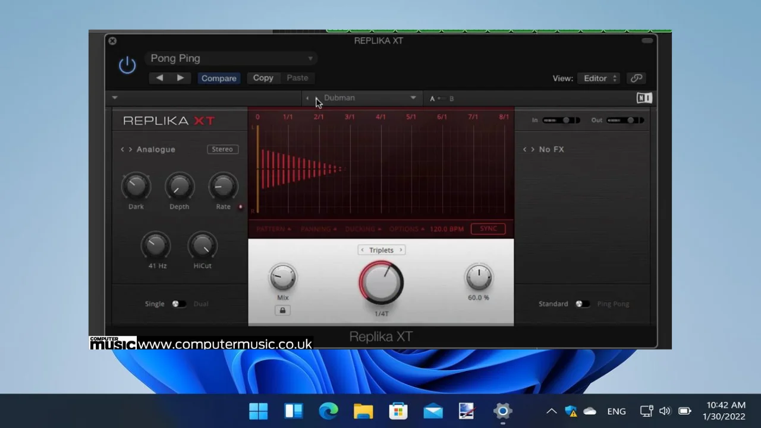Image resolution: width=761 pixels, height=428 pixels.
Task: Open Widgets from the taskbar
Action: coord(294,411)
